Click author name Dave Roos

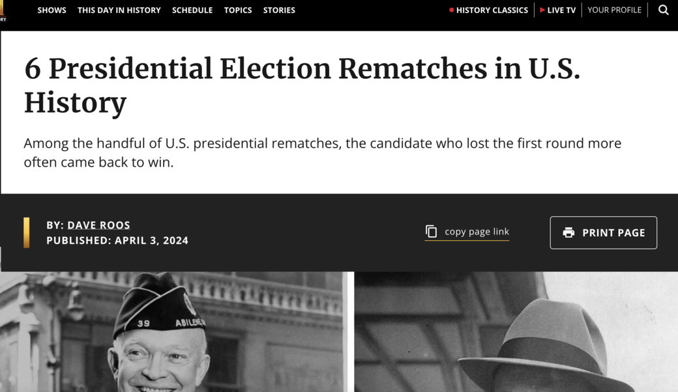98,225
